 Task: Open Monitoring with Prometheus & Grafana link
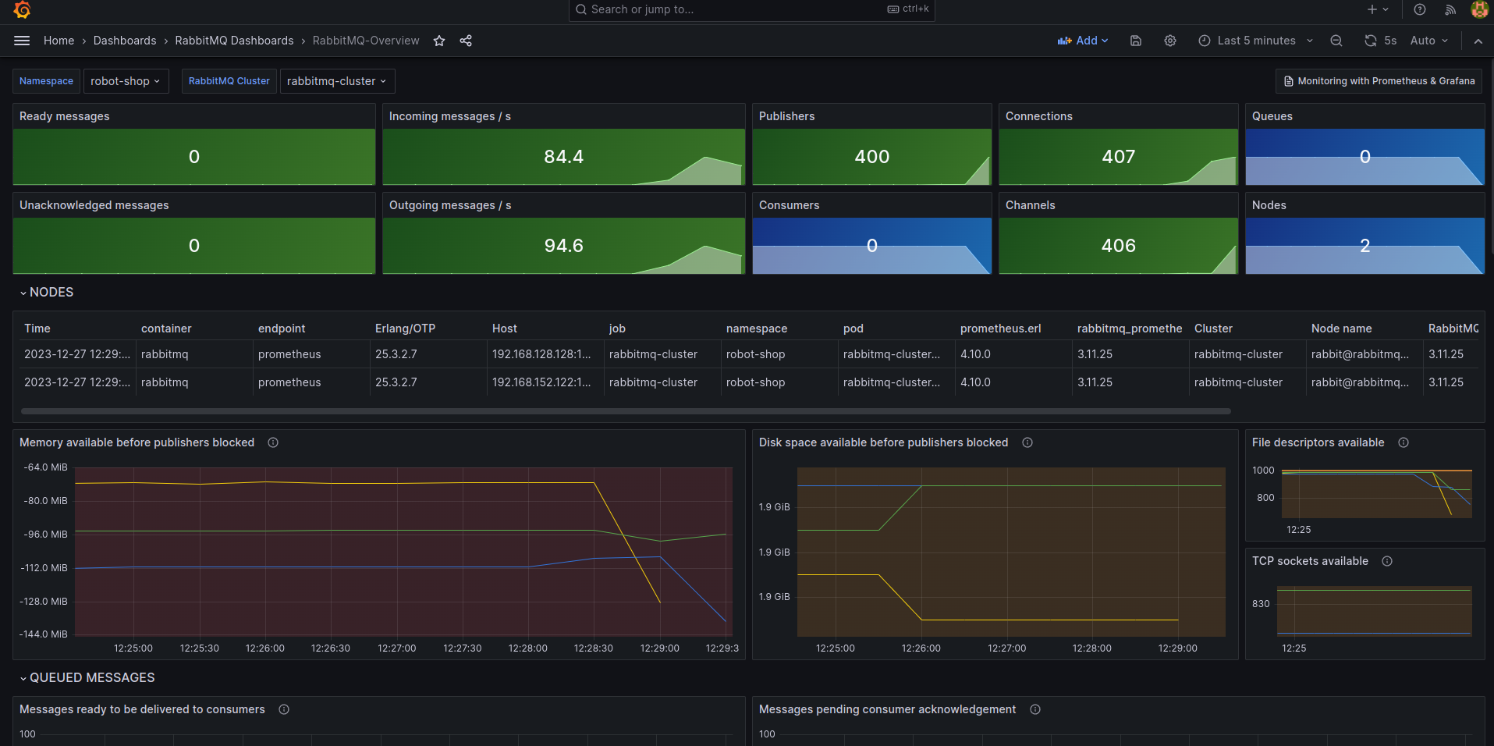click(x=1379, y=81)
